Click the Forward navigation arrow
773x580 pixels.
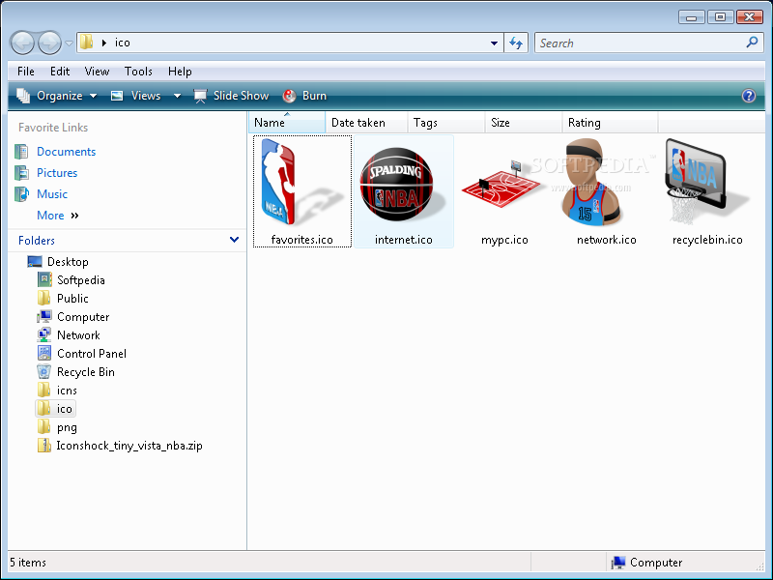[x=50, y=43]
